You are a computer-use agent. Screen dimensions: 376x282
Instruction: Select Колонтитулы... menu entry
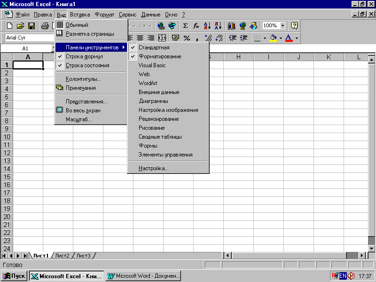[x=91, y=79]
